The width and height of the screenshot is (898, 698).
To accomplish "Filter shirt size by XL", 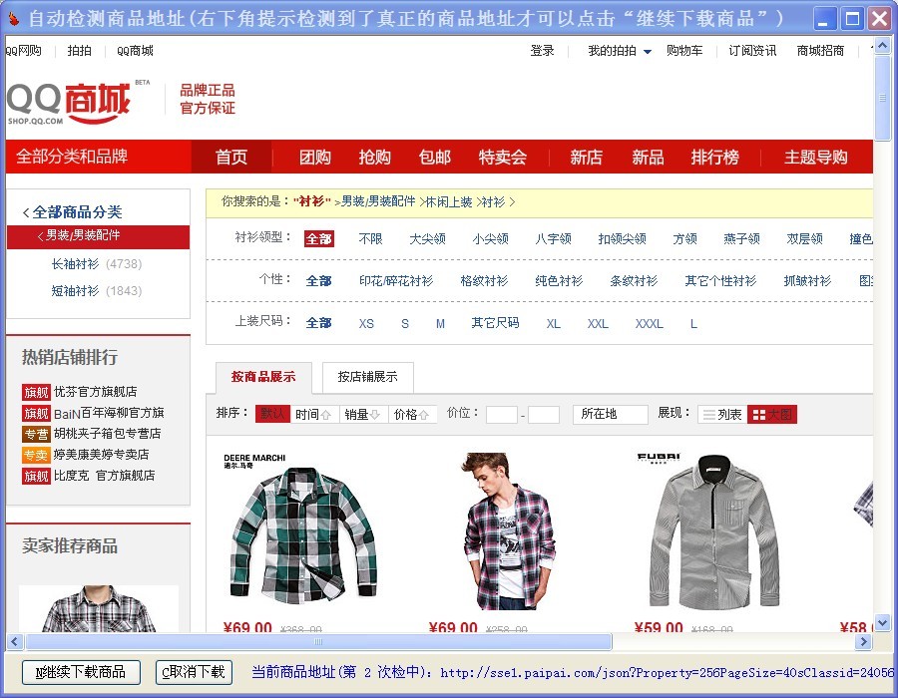I will click(554, 323).
